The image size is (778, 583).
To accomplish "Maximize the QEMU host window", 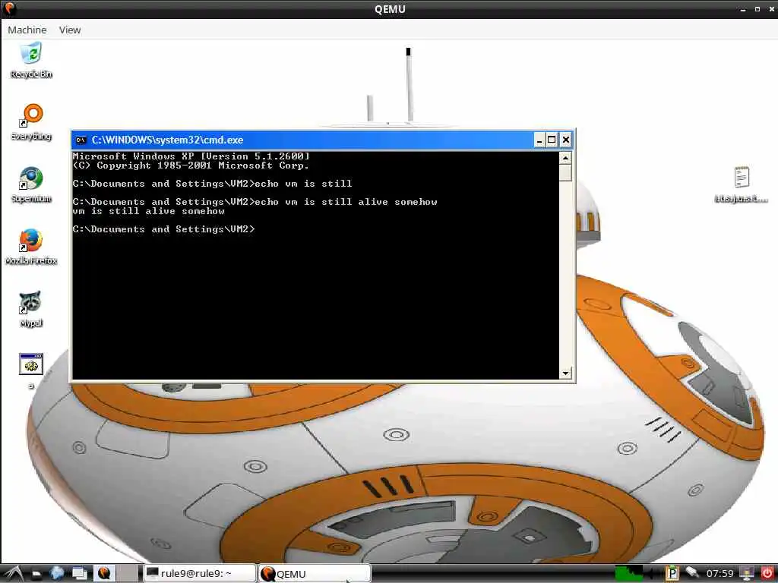I will 757,9.
